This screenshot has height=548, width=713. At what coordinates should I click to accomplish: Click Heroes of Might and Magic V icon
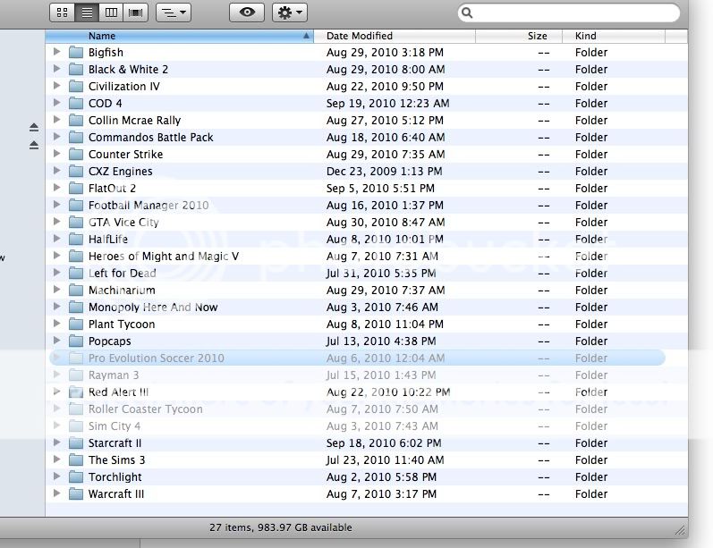pos(76,256)
